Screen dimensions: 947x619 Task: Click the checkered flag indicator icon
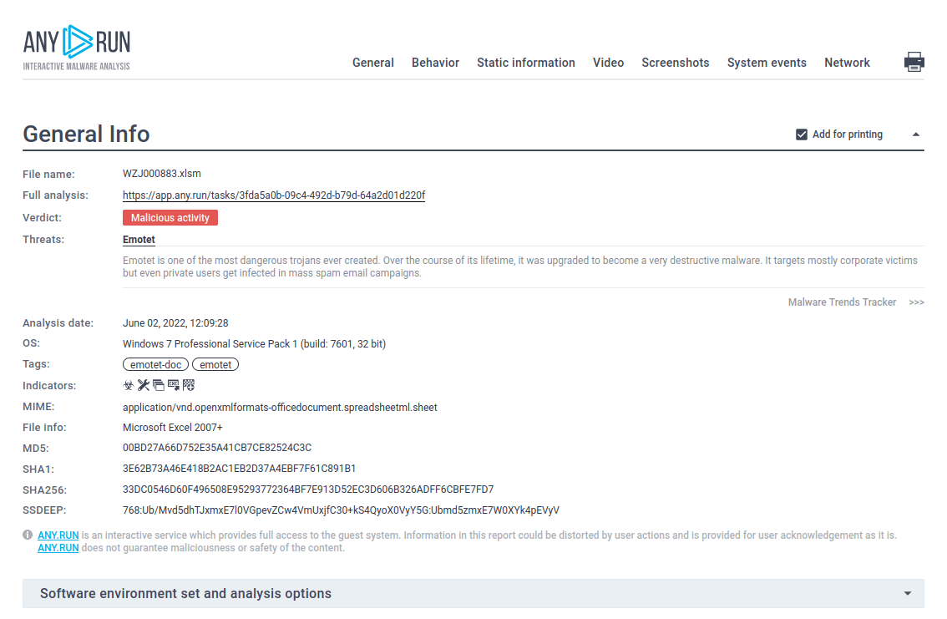(x=189, y=384)
